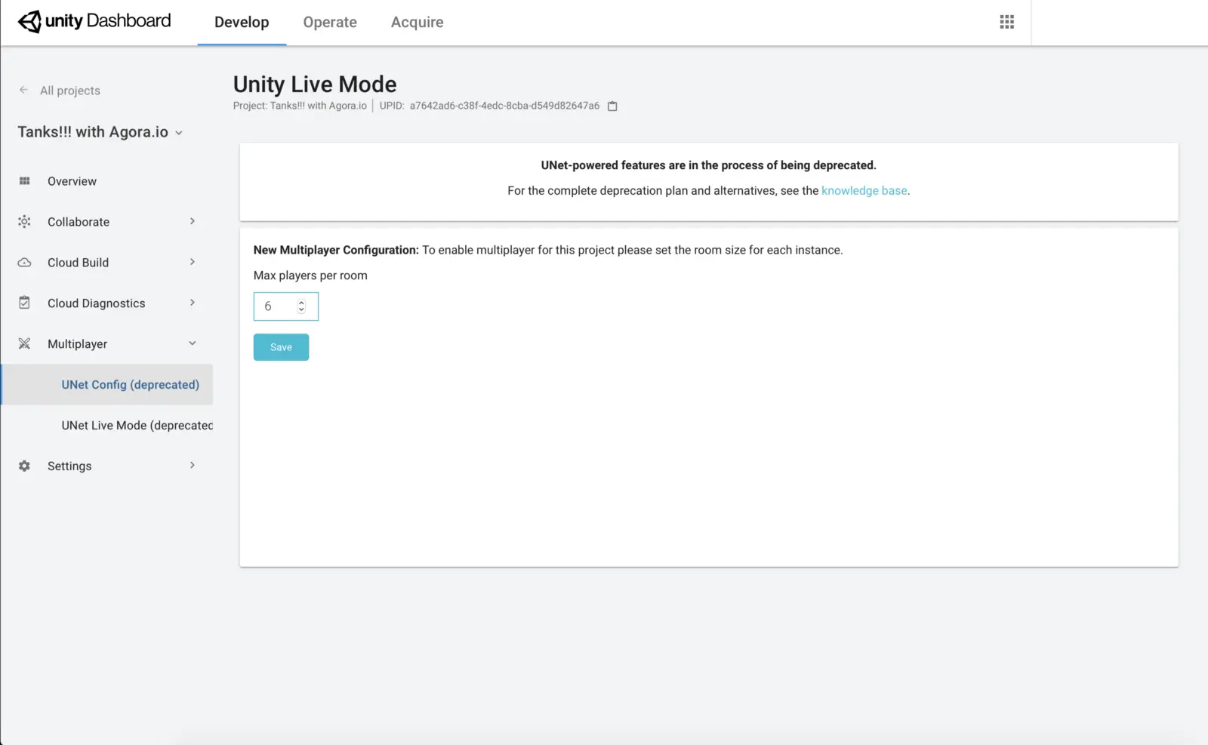Select UNet Config (deprecated) menu item

(107, 384)
